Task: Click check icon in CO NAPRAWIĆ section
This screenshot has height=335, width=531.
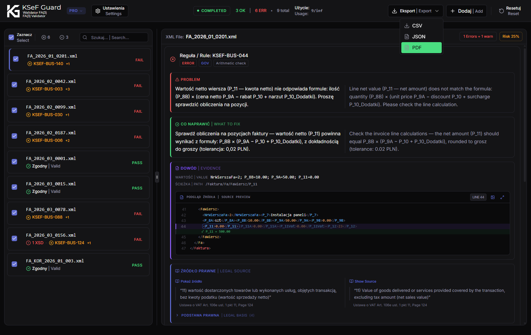Action: pyautogui.click(x=177, y=124)
